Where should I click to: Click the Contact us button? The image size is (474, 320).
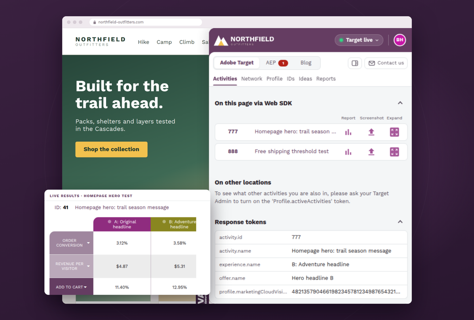(x=386, y=63)
